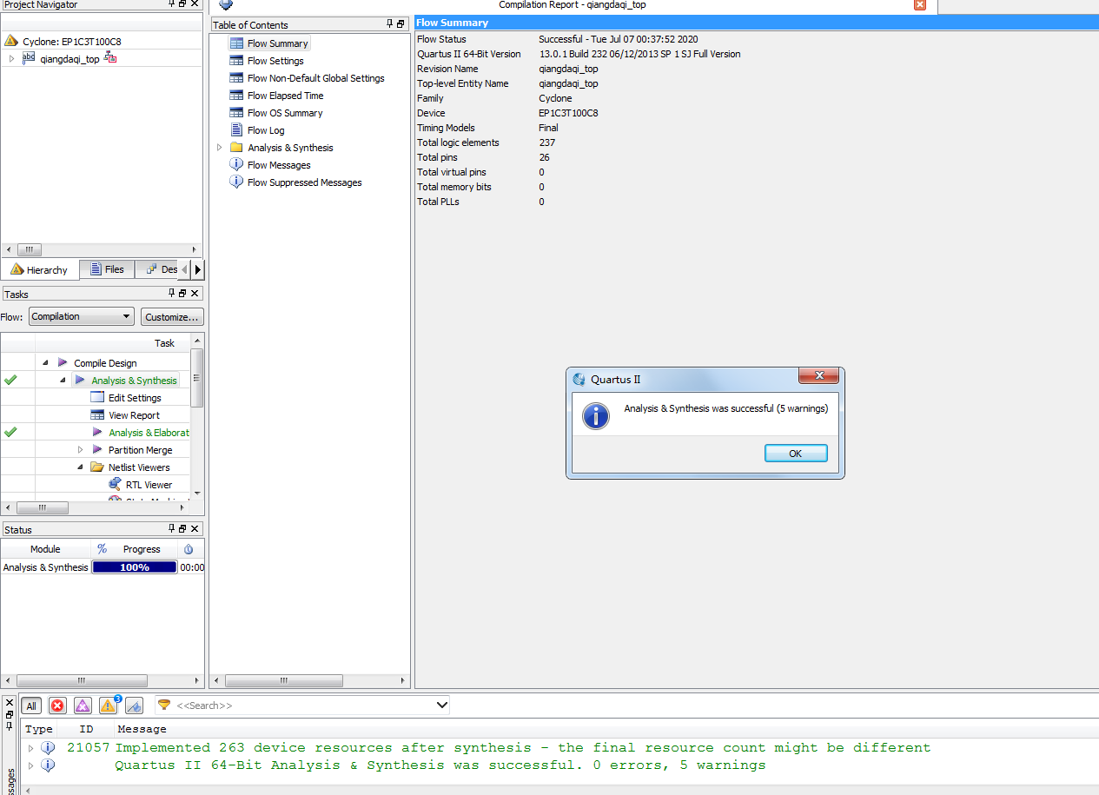Click the Customize... button in Tasks
The image size is (1099, 795).
coord(172,317)
